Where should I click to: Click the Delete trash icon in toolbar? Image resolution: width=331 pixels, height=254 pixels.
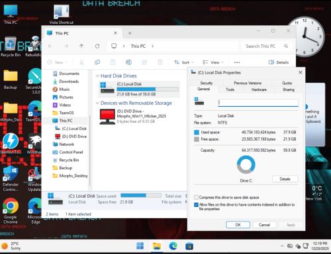point(160,62)
